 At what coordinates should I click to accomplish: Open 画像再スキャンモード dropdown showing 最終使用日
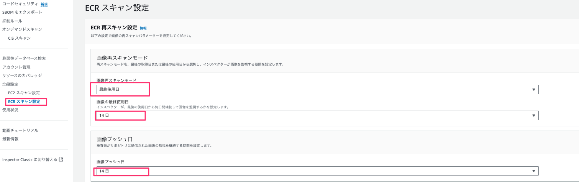point(317,89)
